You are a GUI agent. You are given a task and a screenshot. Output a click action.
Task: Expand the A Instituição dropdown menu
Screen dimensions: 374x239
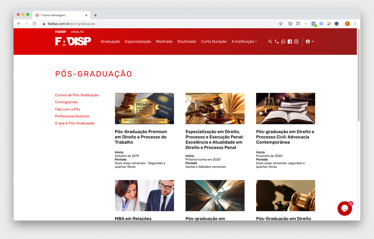coord(244,41)
